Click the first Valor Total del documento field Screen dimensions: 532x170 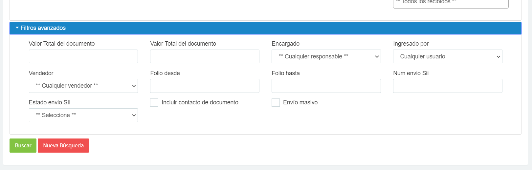point(83,56)
